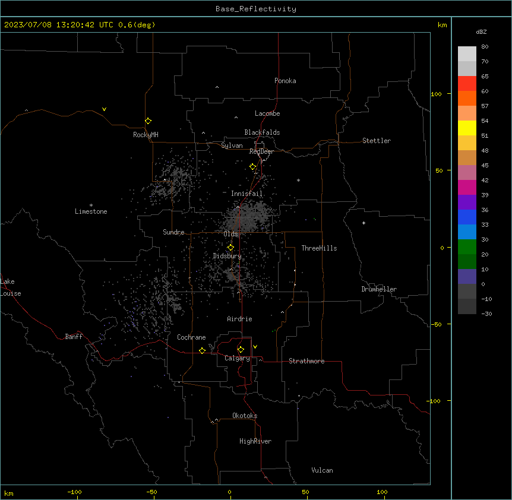Click the Okotoks label
The width and height of the screenshot is (512, 500).
click(245, 416)
